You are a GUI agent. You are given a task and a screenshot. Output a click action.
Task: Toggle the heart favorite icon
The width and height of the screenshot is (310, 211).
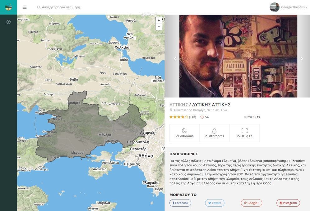(202, 117)
